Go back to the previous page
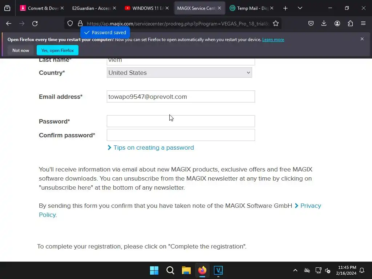 [9, 24]
